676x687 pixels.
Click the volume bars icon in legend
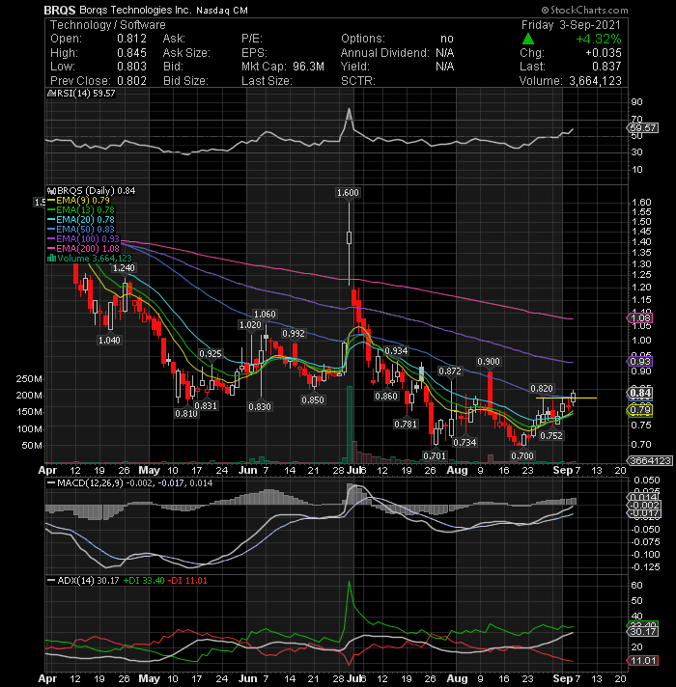(51, 258)
